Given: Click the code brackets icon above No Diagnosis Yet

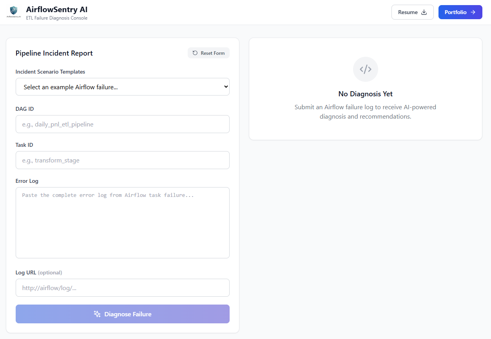Looking at the screenshot, I should pos(366,69).
